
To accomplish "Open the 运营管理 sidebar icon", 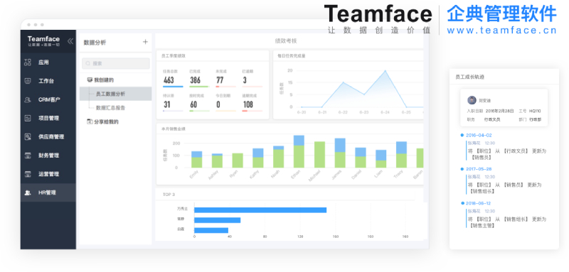I will pyautogui.click(x=28, y=174).
